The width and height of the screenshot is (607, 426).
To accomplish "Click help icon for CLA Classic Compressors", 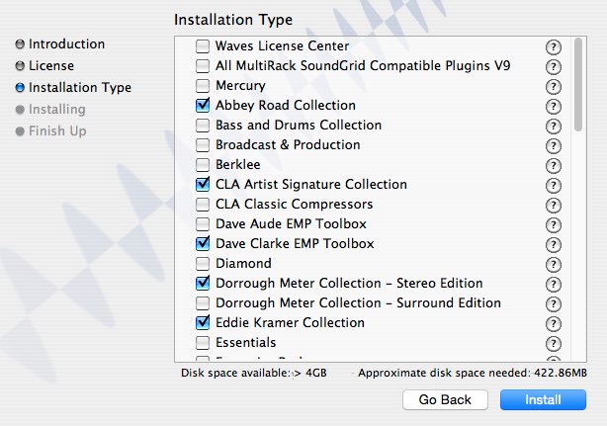I will pos(554,205).
